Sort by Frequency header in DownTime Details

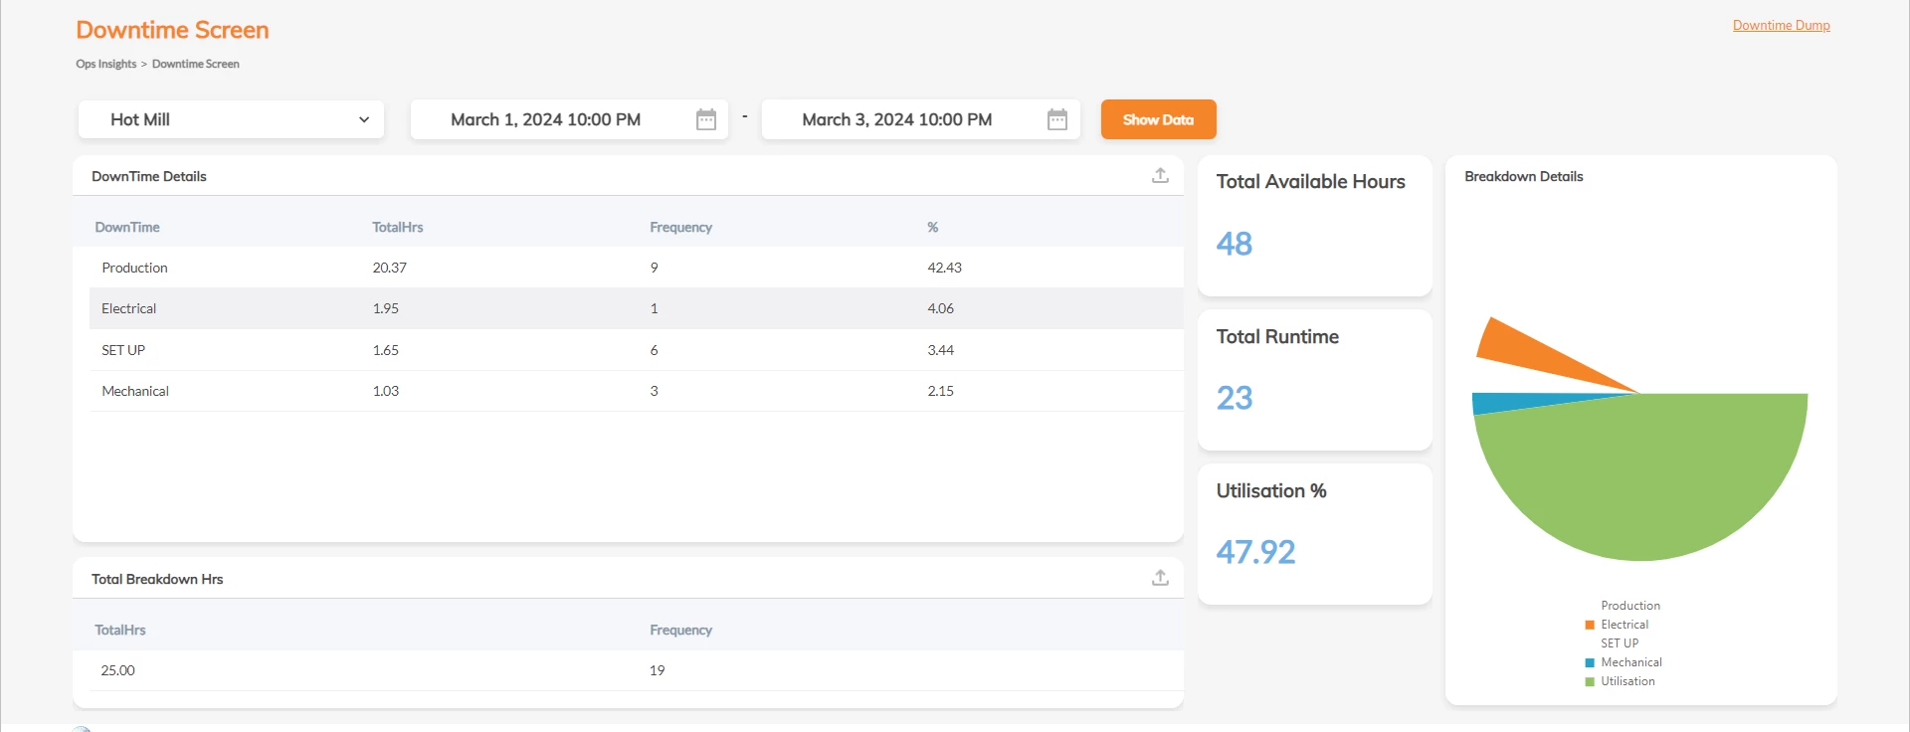tap(681, 227)
